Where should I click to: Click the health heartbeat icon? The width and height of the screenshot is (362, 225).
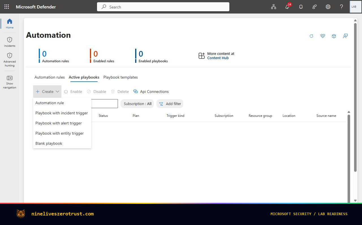point(323,36)
